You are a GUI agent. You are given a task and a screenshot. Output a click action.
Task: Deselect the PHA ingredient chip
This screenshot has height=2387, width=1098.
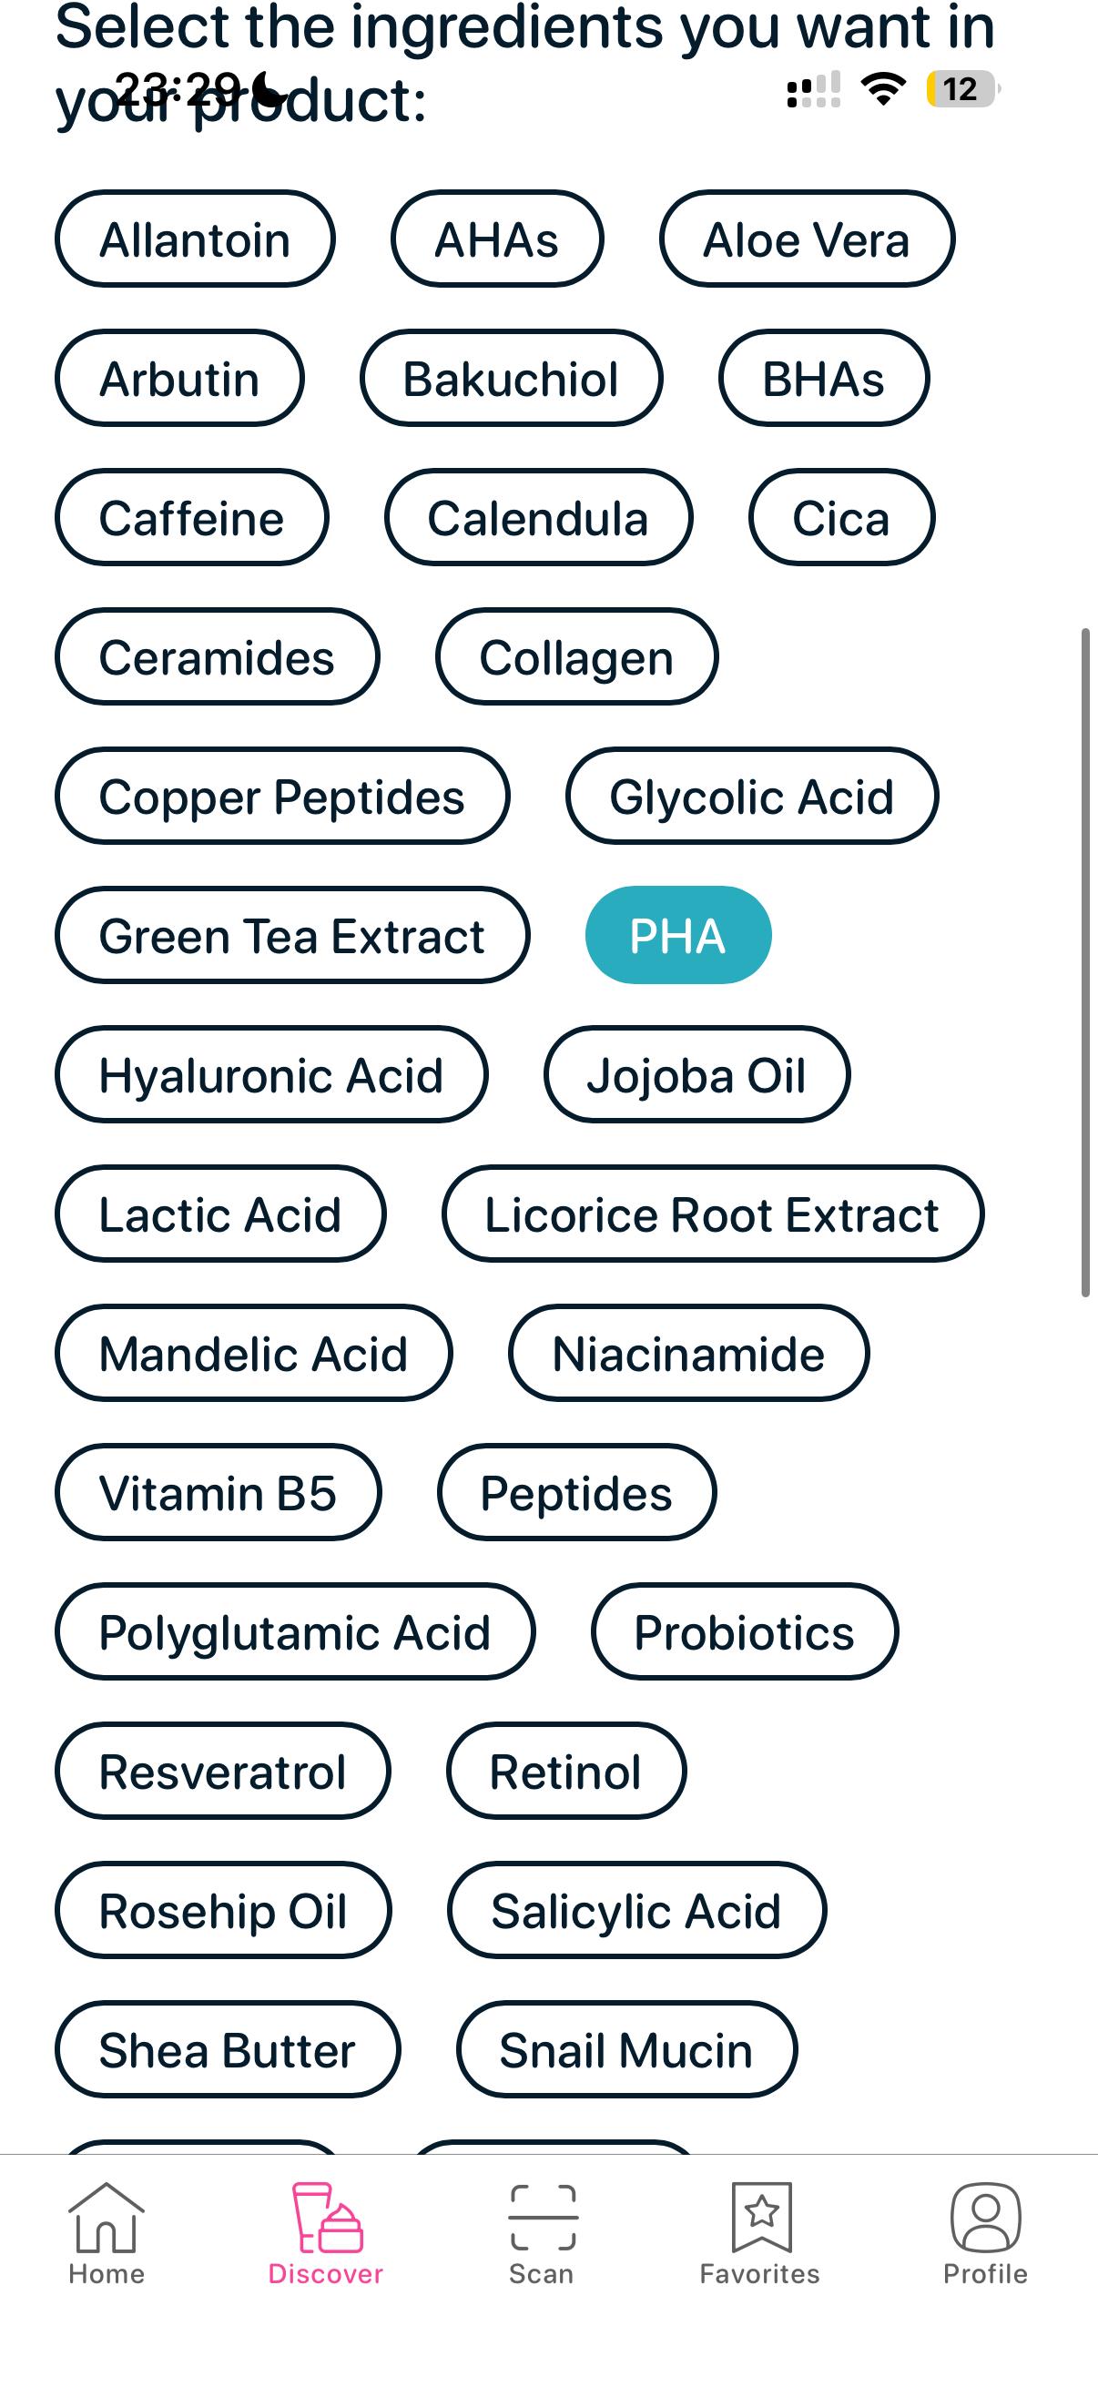[x=677, y=935]
